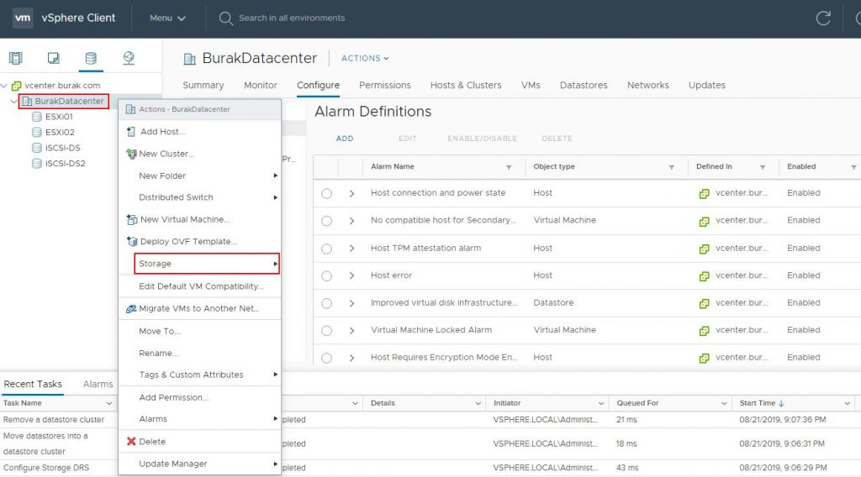Choose Edit Default VM Compatibility entry

pyautogui.click(x=200, y=286)
